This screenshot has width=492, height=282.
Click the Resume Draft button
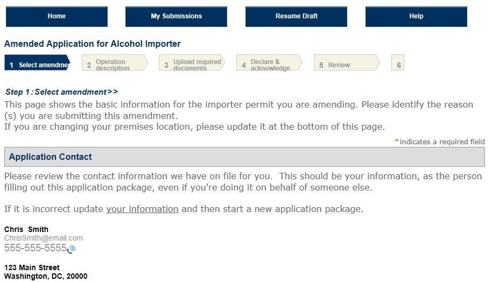(296, 16)
